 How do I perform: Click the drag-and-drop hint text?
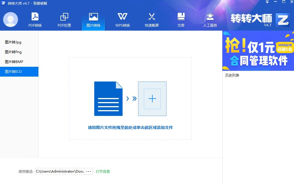coord(130,127)
